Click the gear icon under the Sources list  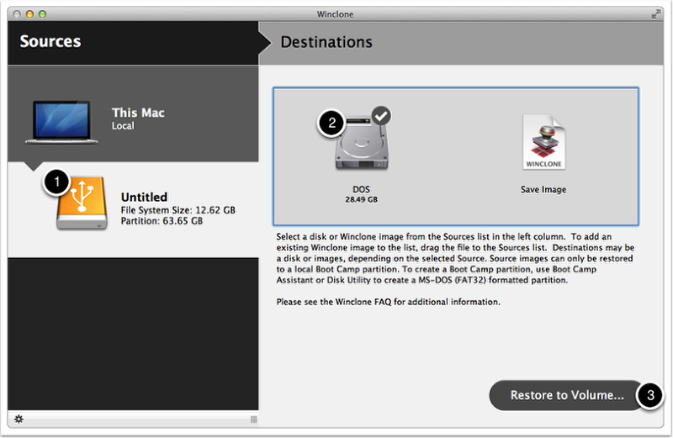19,419
